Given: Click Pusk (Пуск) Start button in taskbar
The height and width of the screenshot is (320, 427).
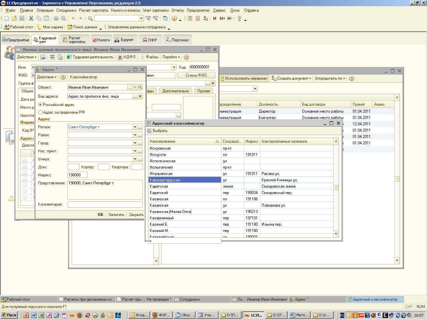Looking at the screenshot, I should pos(9,315).
